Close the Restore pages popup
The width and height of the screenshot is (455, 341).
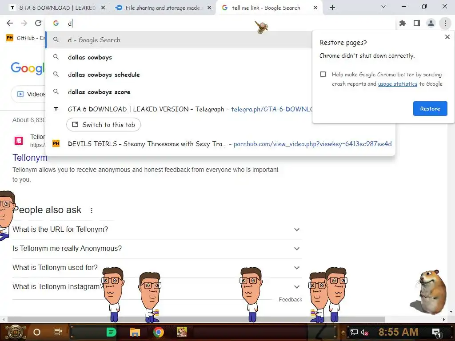tap(447, 37)
